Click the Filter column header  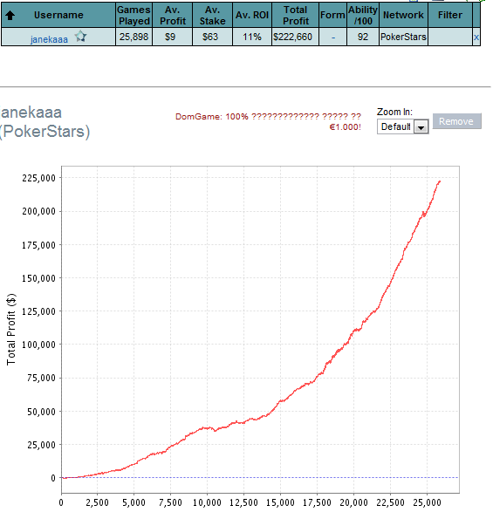[450, 16]
